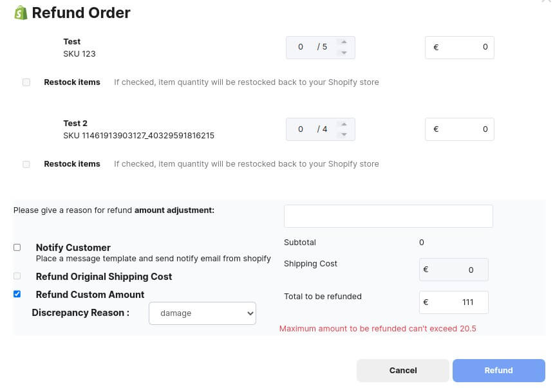Check Restock items for Test product
Viewport: 555px width, 388px height.
click(26, 82)
